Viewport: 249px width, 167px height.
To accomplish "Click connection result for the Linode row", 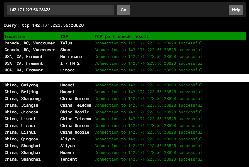I will [x=148, y=70].
